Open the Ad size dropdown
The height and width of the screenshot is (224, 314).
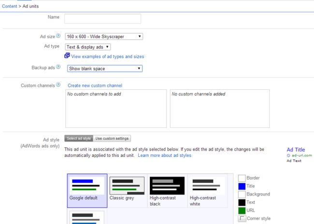click(x=104, y=36)
